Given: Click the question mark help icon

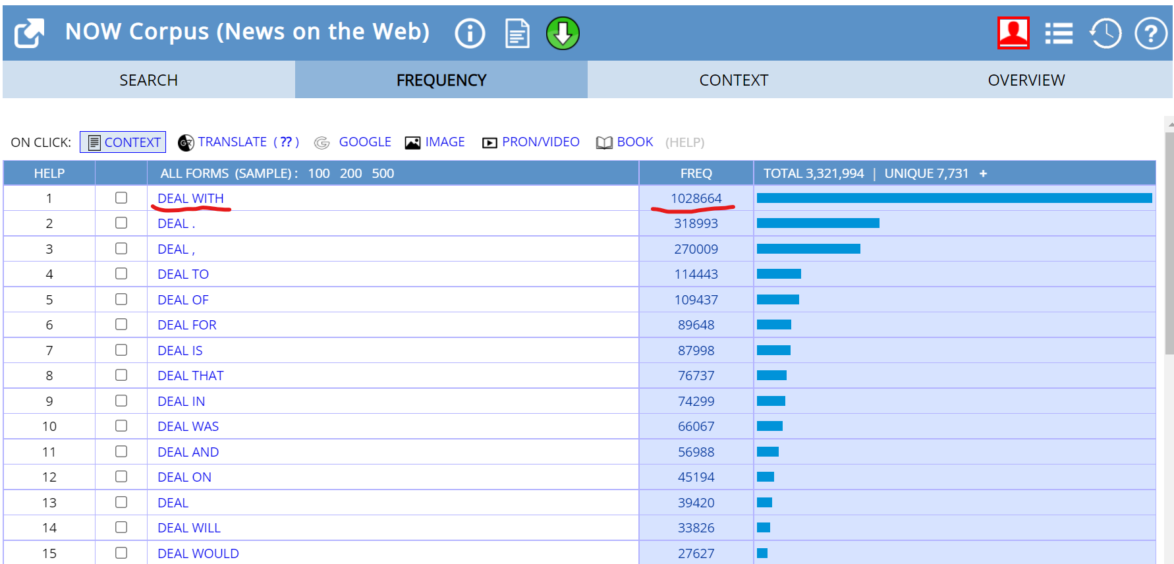Looking at the screenshot, I should 1150,33.
